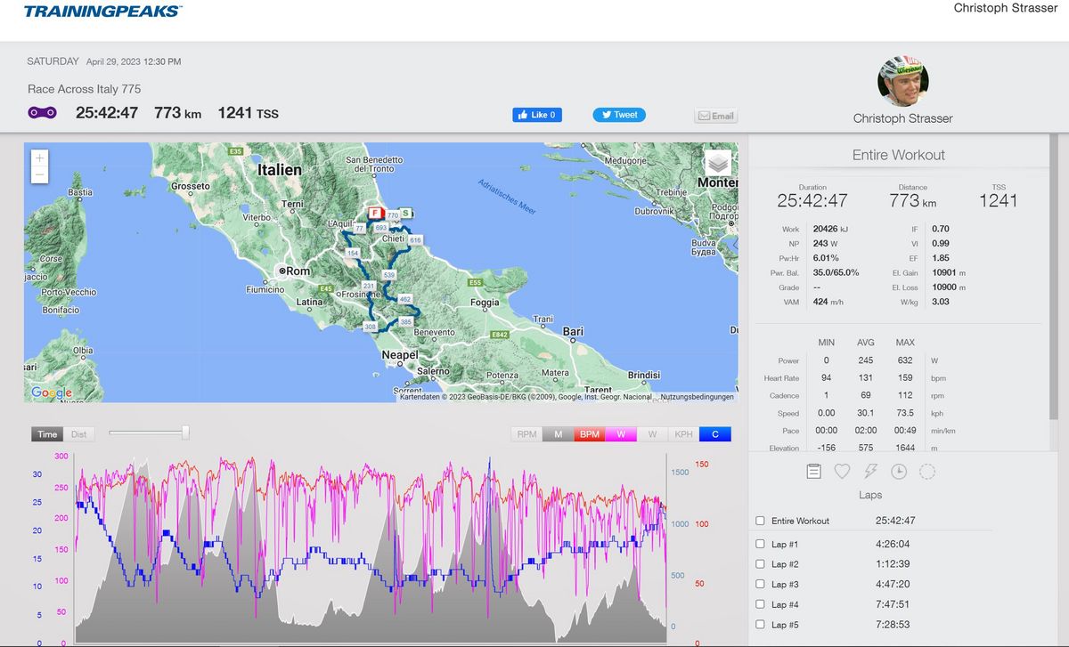Open the peak times clock icon
The width and height of the screenshot is (1069, 647).
pos(899,472)
